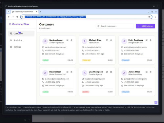Click the Customers page heading

click(47, 24)
